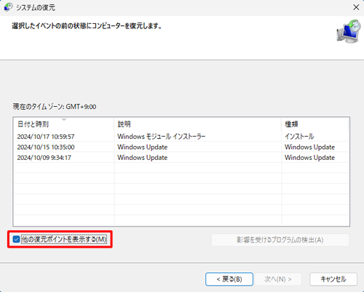Sort by 種類 column header

point(314,124)
